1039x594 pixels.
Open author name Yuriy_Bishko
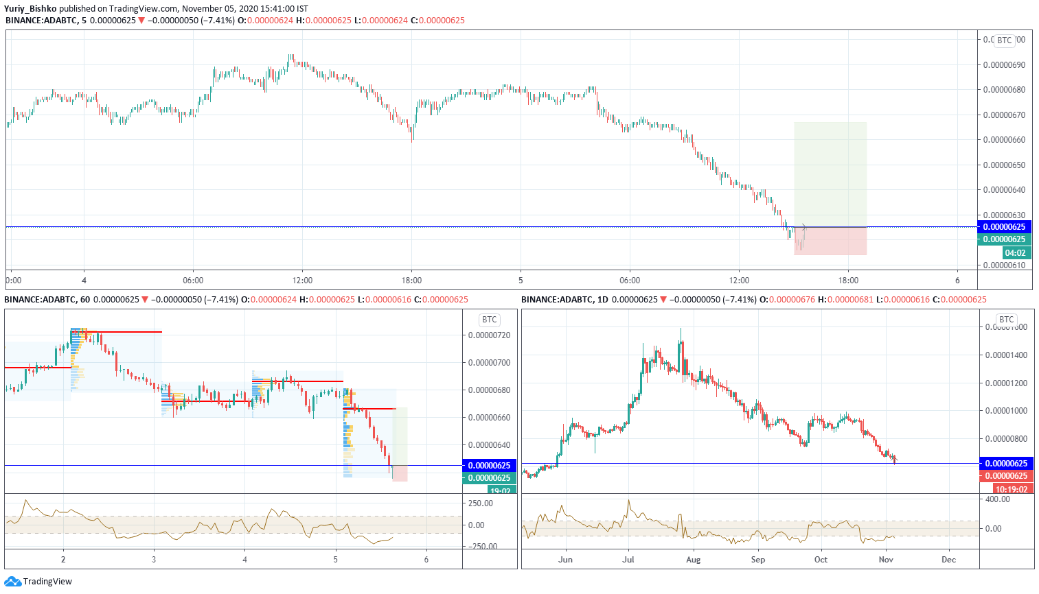click(30, 9)
